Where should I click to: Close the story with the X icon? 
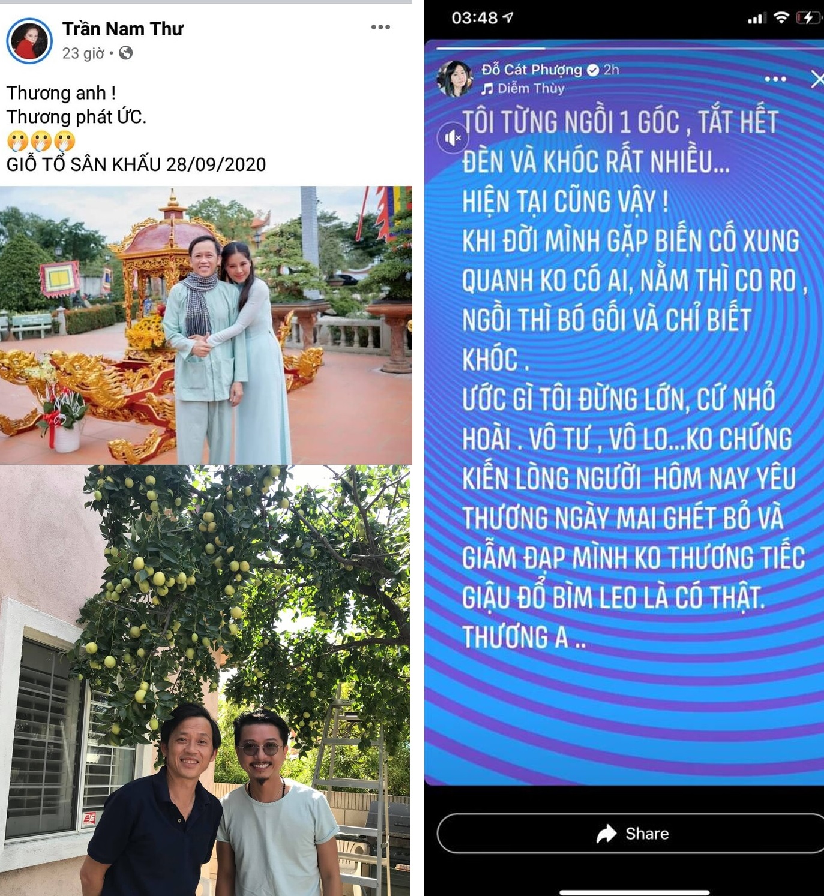tap(817, 79)
